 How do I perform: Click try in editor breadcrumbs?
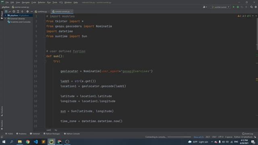56,130
